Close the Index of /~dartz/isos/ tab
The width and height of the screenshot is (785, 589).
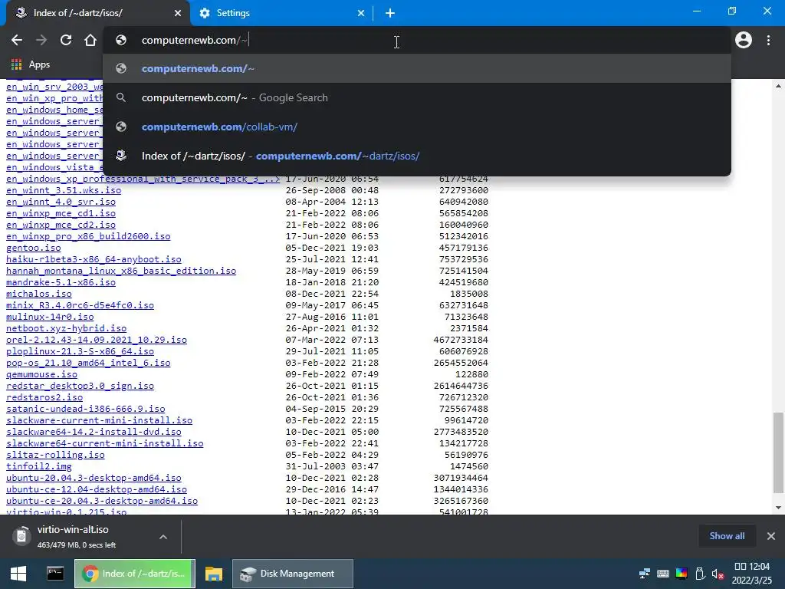[178, 13]
